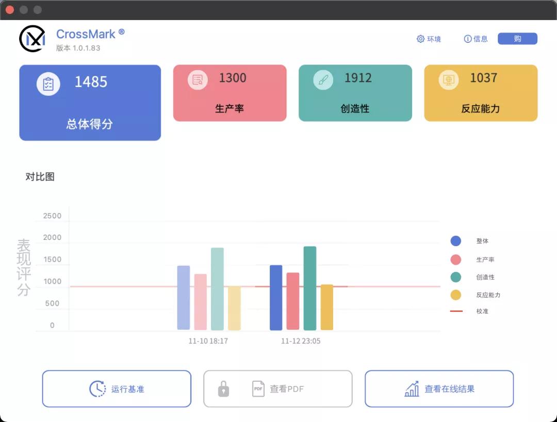Hide the 创造性 series via the legend

(456, 277)
